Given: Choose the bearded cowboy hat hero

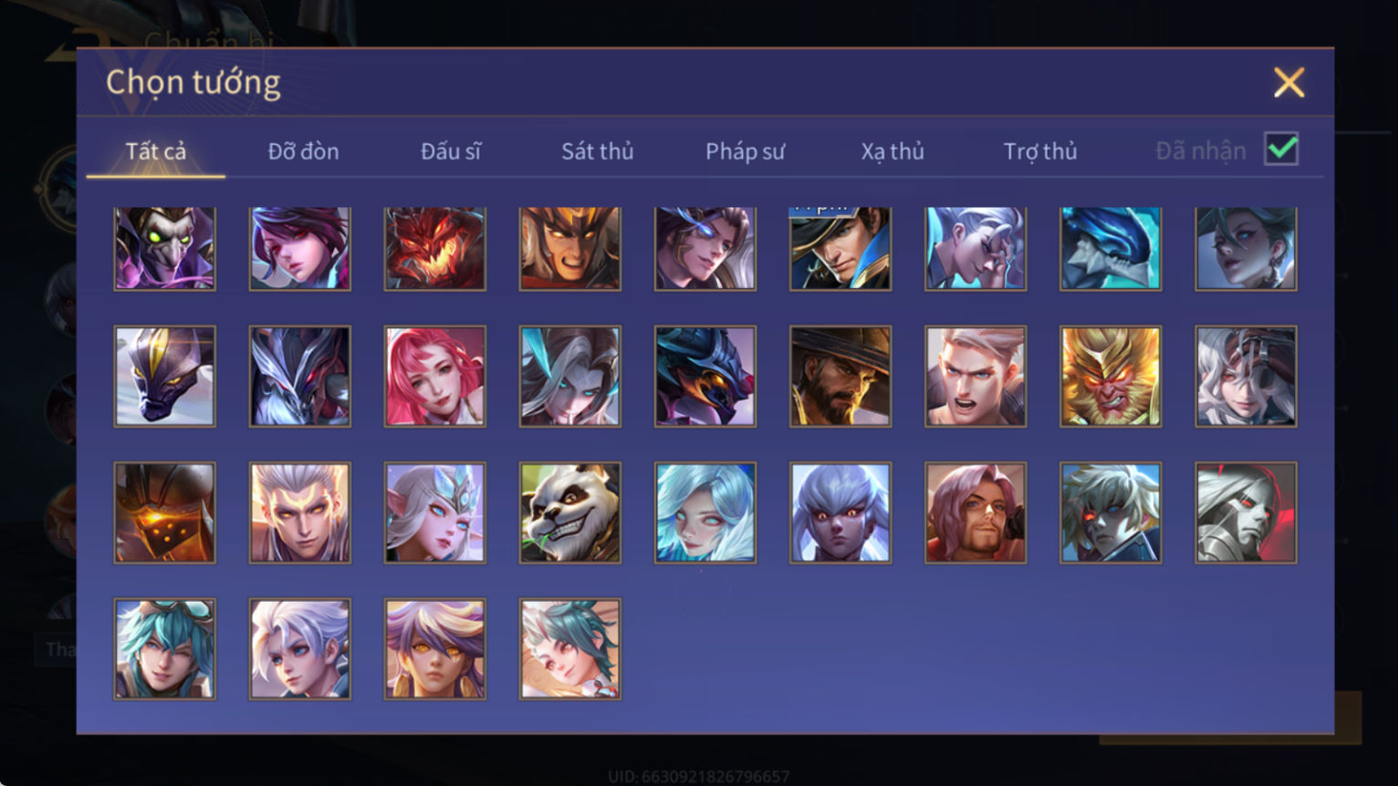Looking at the screenshot, I should (840, 377).
